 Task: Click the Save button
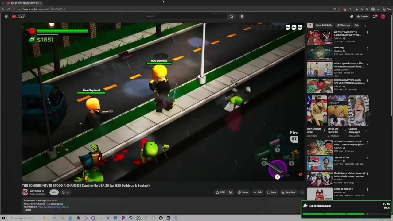pyautogui.click(x=271, y=192)
